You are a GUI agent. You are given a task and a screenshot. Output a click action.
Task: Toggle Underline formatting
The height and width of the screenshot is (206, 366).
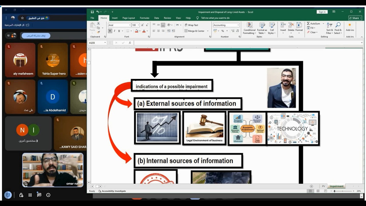[x=119, y=31]
